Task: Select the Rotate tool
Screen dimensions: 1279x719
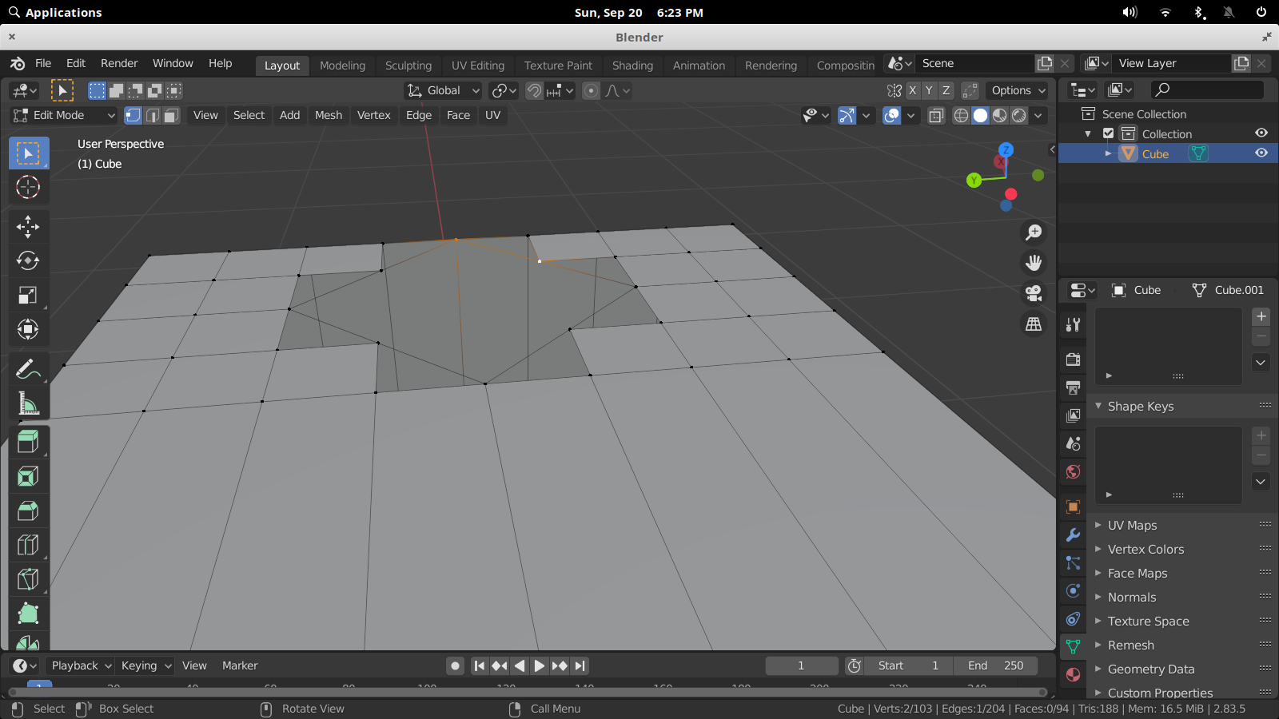Action: click(x=28, y=261)
